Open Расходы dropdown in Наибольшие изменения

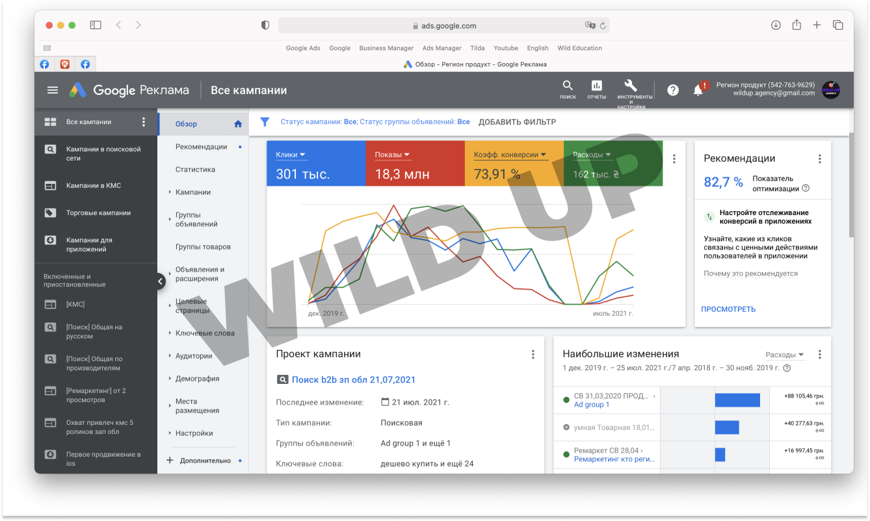point(785,355)
